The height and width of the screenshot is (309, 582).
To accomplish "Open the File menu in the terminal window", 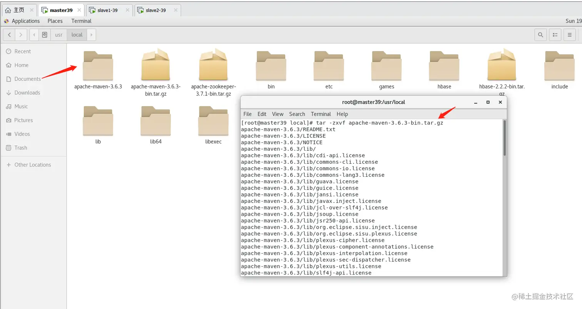I will 248,114.
